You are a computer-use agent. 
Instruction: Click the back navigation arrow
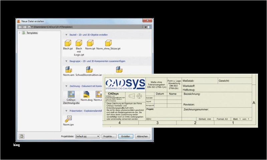20,27
